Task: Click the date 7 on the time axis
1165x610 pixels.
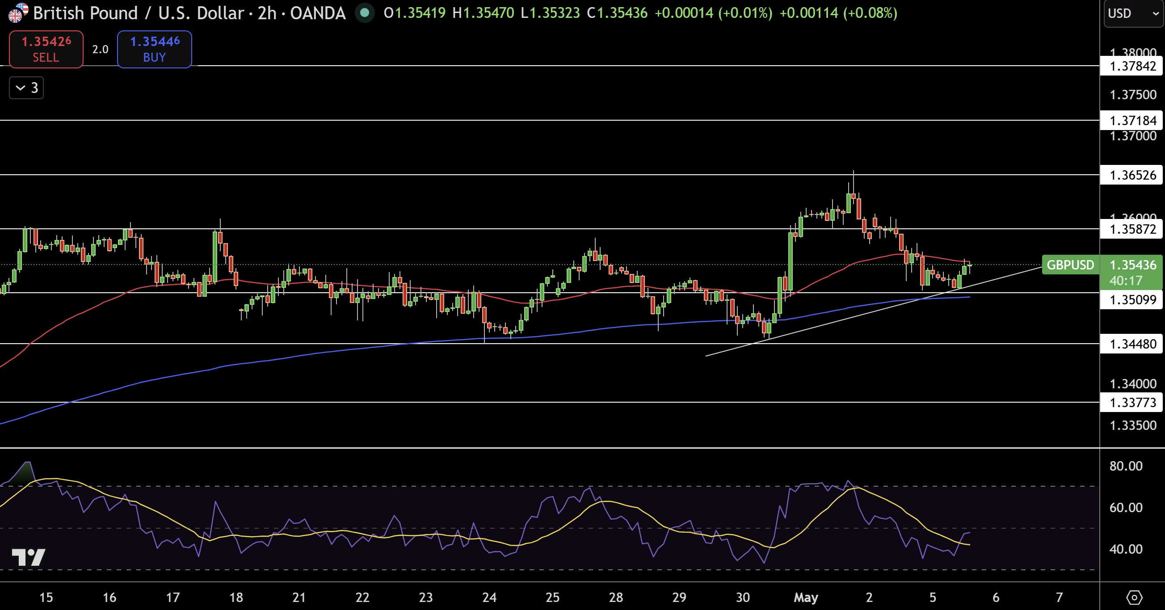Action: [x=1059, y=598]
